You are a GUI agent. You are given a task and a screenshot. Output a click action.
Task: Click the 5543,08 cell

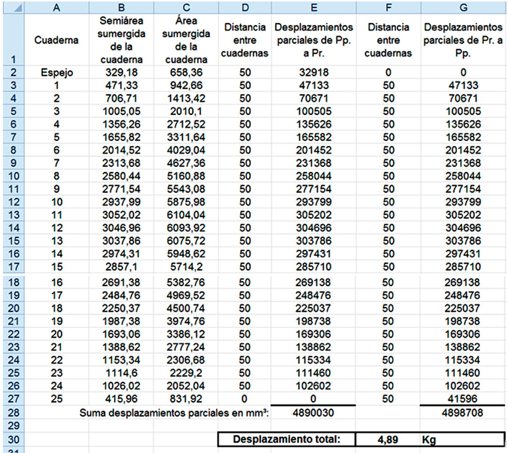coord(186,189)
